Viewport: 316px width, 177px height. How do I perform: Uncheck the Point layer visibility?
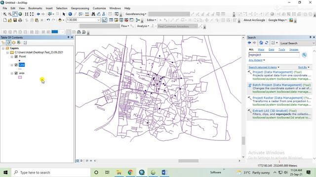point(16,57)
